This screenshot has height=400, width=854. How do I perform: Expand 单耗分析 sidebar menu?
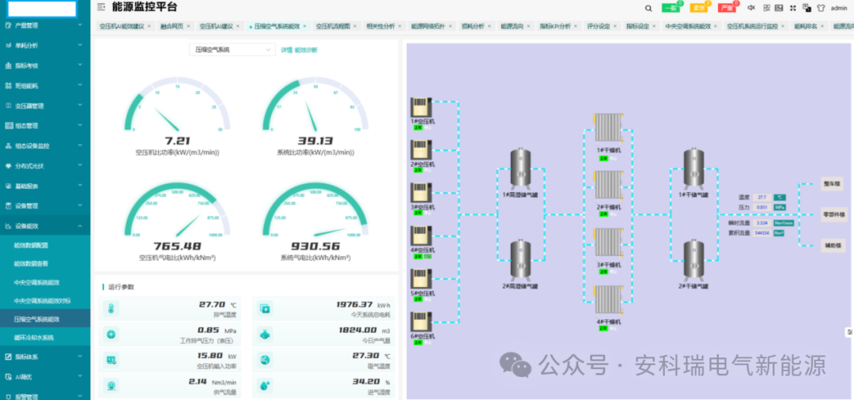pos(45,45)
